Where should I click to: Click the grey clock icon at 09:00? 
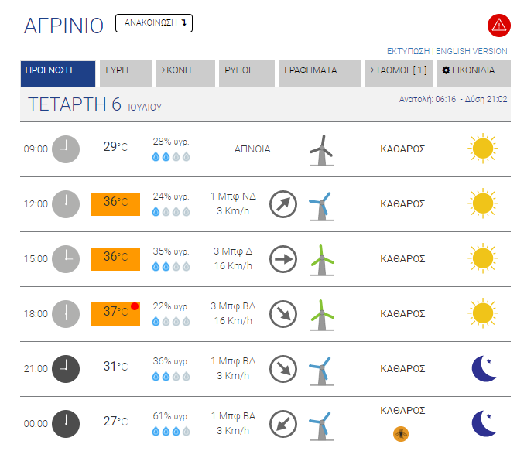pos(66,149)
